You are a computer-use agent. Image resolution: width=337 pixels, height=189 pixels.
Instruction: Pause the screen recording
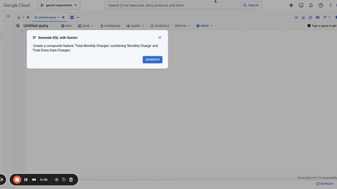click(26, 180)
